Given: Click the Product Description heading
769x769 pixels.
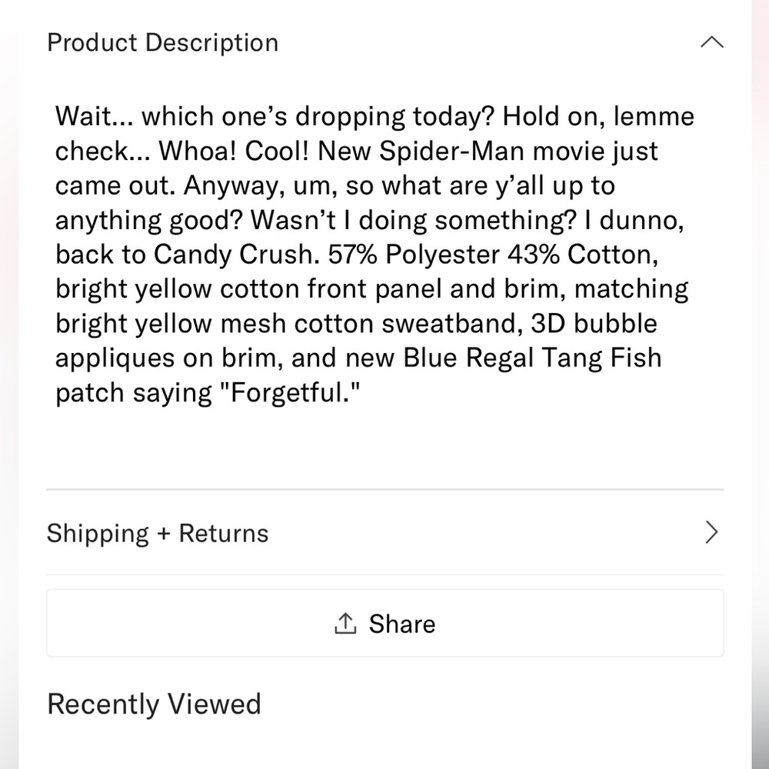Looking at the screenshot, I should (163, 42).
